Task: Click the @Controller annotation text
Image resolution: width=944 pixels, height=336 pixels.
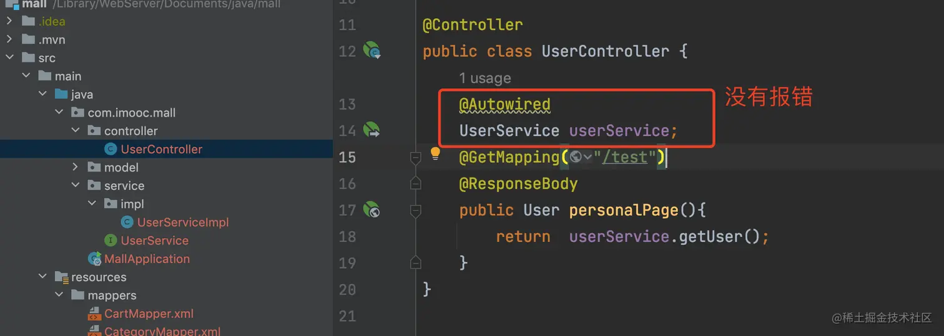Action: pos(473,25)
